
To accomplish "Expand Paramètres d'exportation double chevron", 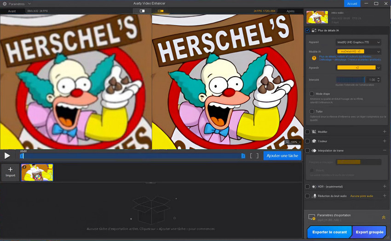I will click(x=384, y=217).
